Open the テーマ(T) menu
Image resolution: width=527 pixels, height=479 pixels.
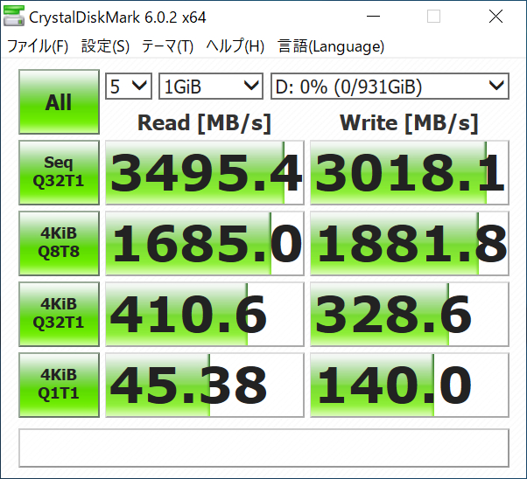167,46
